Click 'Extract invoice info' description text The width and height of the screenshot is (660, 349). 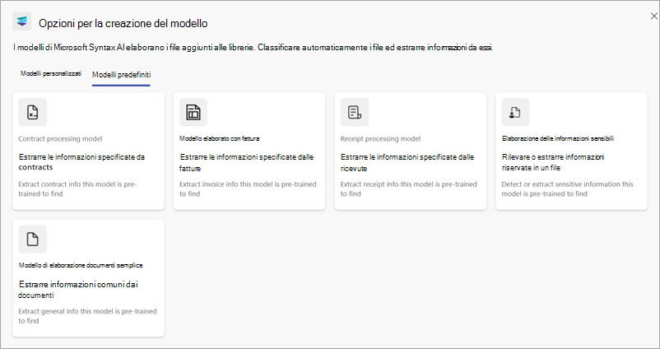tap(248, 189)
